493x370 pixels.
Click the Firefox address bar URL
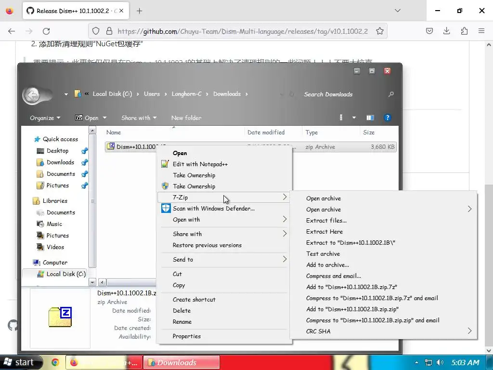pos(243,31)
